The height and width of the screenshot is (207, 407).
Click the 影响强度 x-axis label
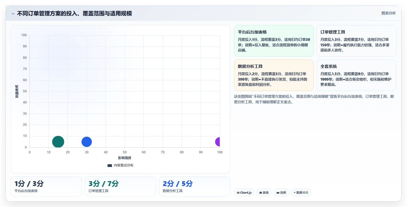tap(125, 158)
